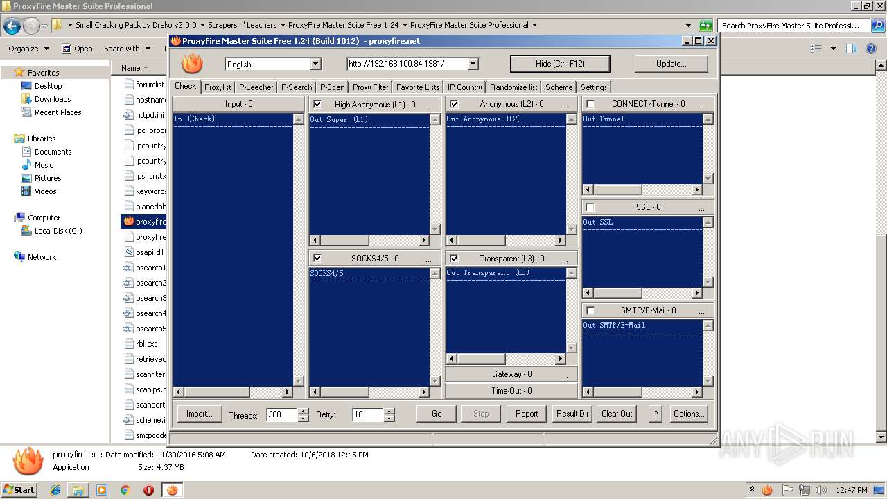
Task: Open High Anonymous (L1) ellipsis options
Action: click(x=428, y=105)
